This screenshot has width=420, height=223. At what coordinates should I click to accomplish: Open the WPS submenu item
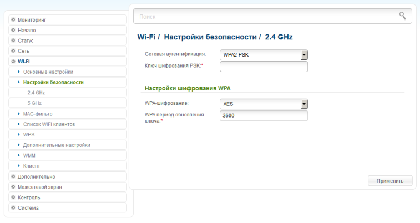(x=68, y=135)
